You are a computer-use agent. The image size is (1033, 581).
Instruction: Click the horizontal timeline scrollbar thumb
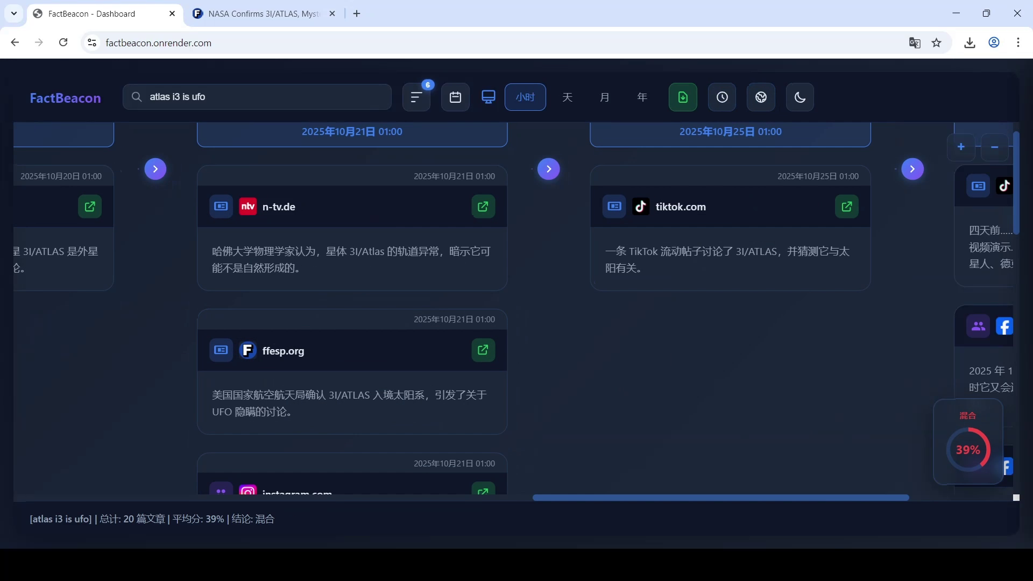point(720,498)
